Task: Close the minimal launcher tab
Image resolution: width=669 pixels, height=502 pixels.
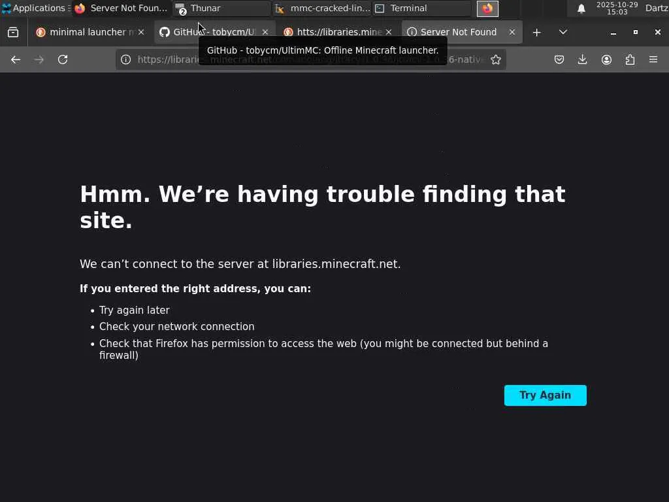Action: 141,32
